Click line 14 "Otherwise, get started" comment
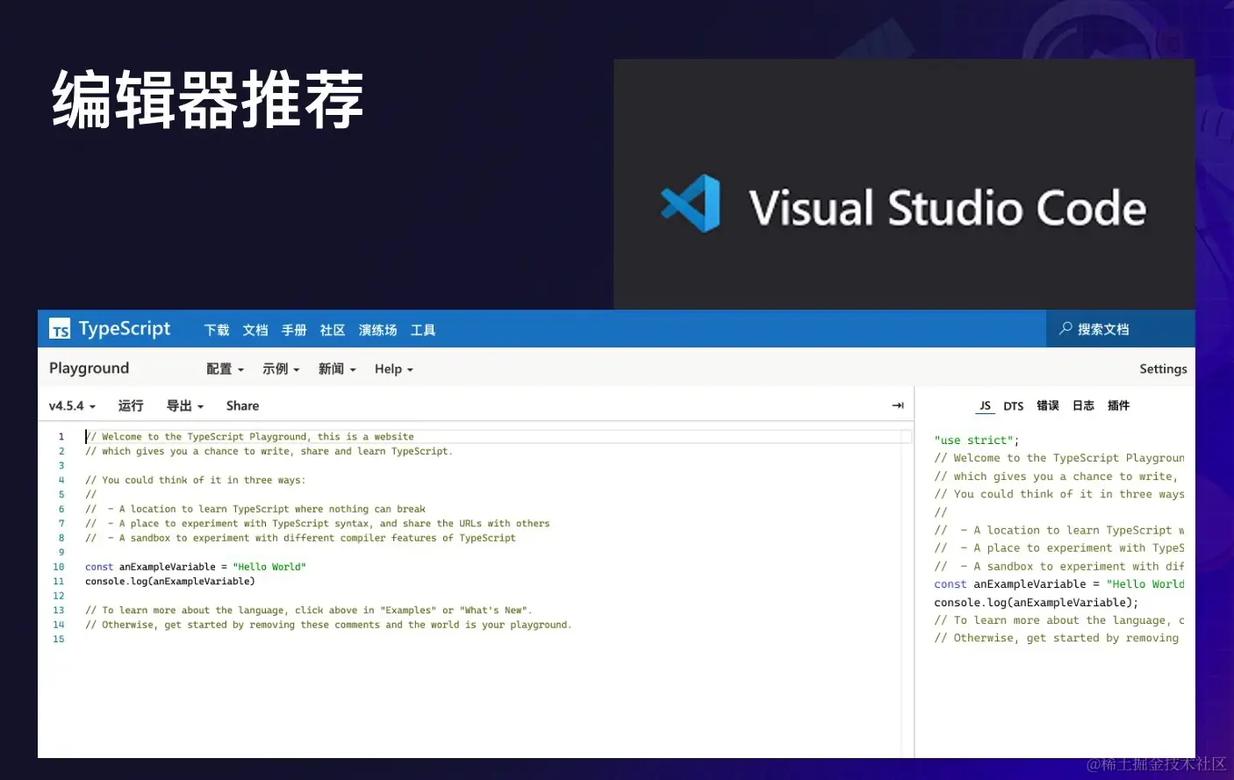 [x=328, y=625]
